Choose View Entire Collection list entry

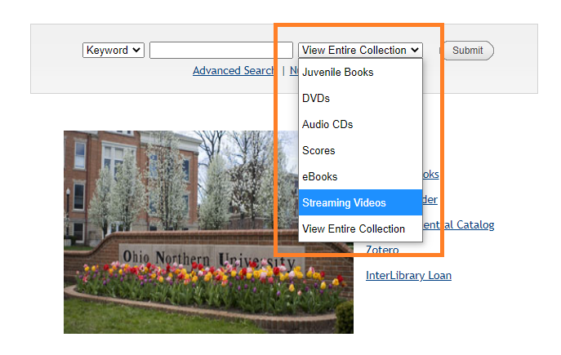coord(360,229)
